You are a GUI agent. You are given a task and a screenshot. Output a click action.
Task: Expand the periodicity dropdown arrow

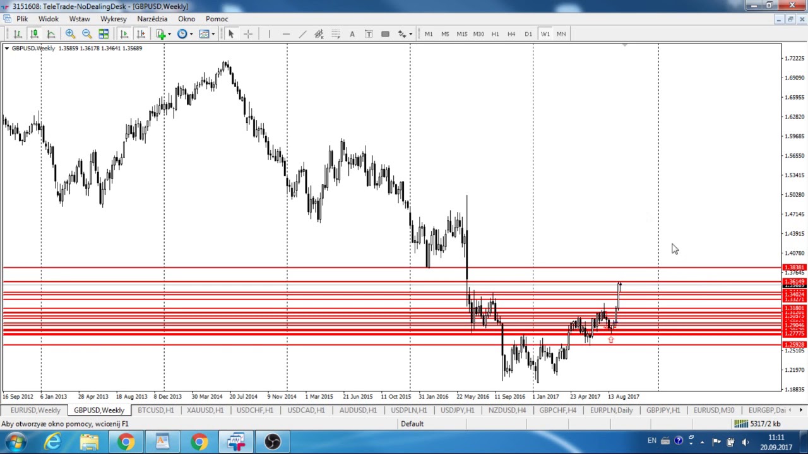coord(191,34)
